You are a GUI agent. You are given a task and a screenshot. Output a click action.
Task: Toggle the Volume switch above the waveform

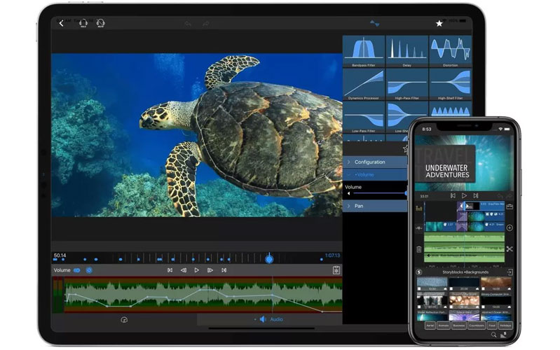[77, 269]
